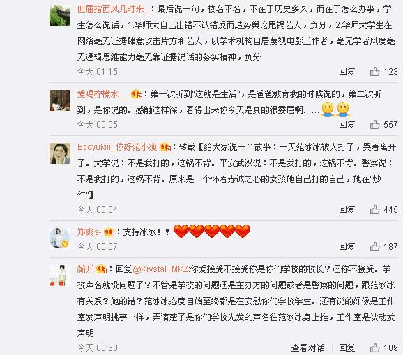
Task: Reply to 郑爽s- comment
Action: click(347, 247)
